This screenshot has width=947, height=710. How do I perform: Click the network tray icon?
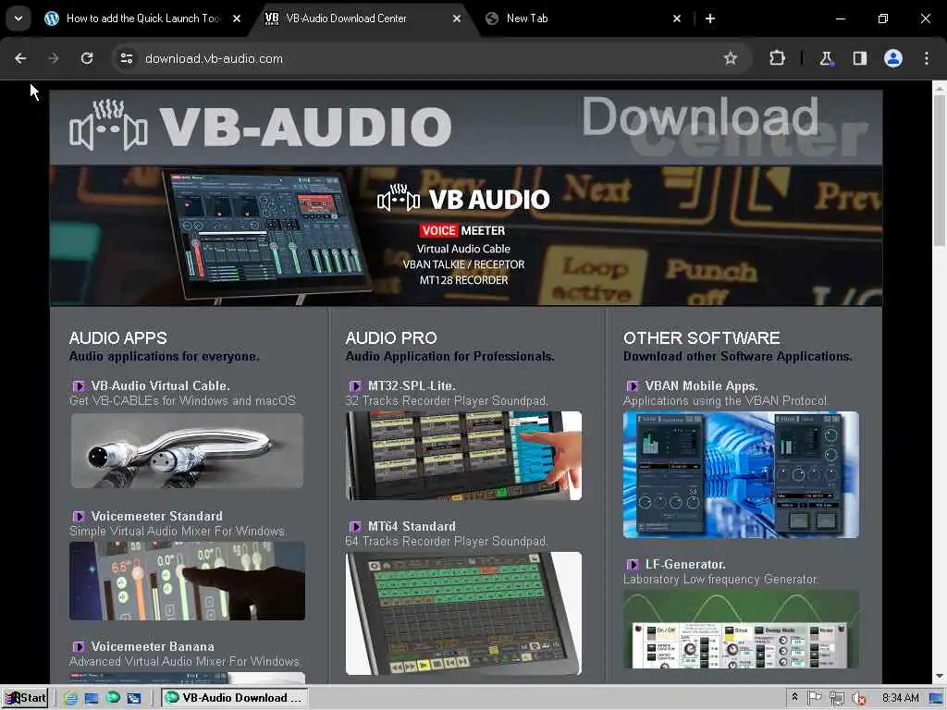[836, 699]
